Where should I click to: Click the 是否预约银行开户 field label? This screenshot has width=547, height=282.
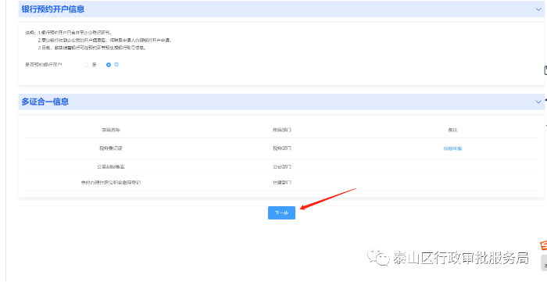[x=44, y=65]
